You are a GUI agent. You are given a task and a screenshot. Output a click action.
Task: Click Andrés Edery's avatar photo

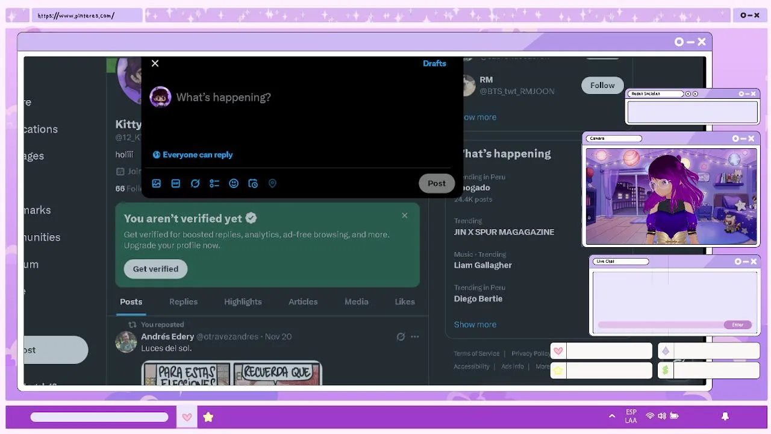(x=126, y=342)
